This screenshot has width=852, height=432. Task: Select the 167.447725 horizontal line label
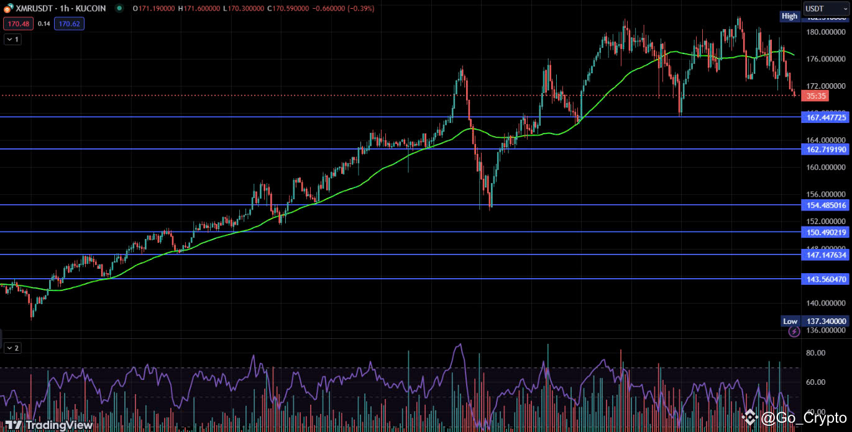tap(826, 117)
